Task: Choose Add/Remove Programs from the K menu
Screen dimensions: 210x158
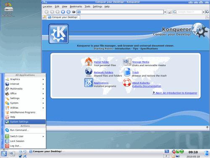Action: [x=25, y=112]
